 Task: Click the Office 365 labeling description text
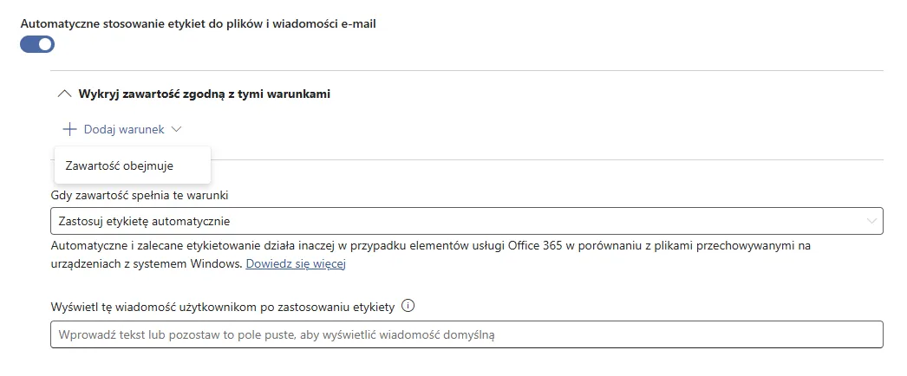coord(431,246)
